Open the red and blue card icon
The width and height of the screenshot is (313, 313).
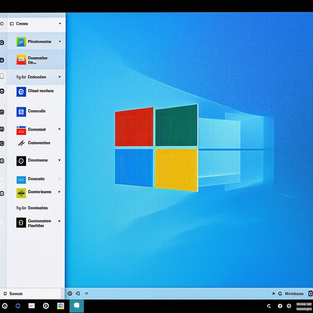pyautogui.click(x=21, y=130)
